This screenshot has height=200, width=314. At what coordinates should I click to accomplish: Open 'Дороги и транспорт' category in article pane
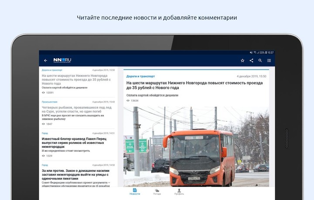click(x=140, y=76)
